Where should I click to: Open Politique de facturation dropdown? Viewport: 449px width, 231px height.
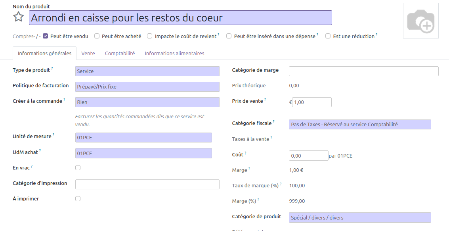[x=147, y=87]
